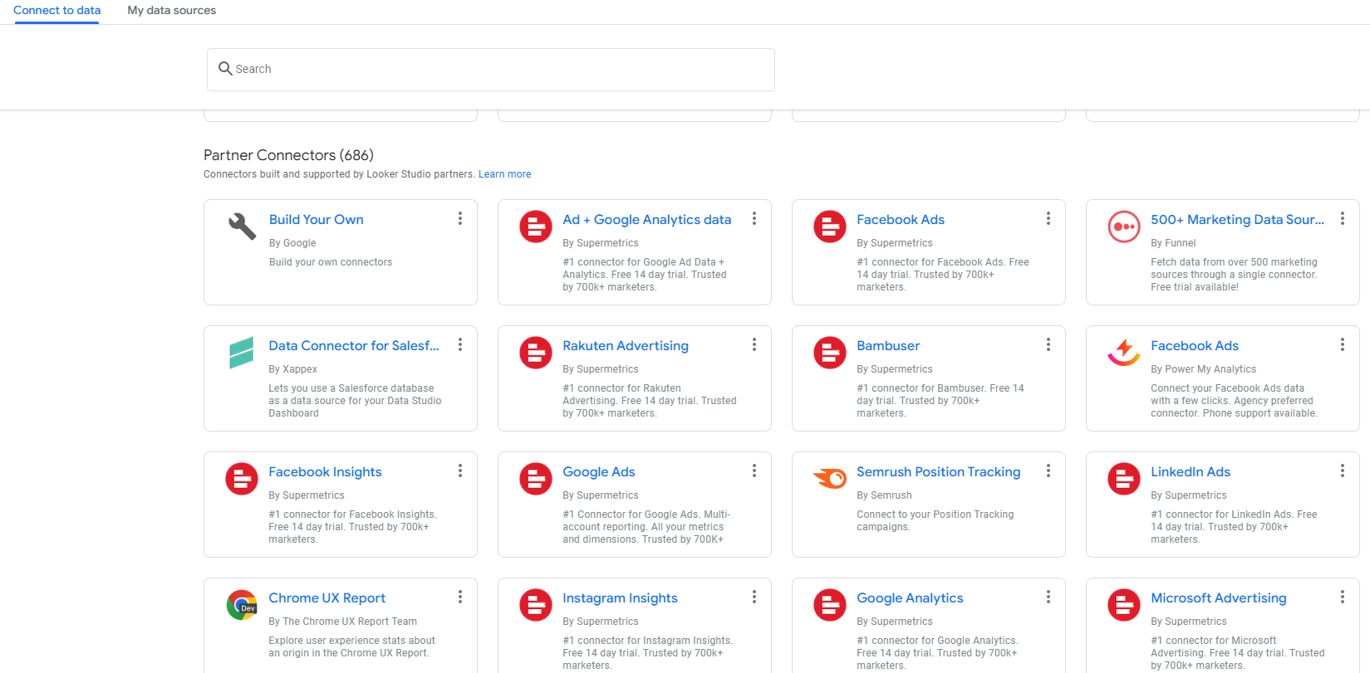The image size is (1370, 673).
Task: Open more options for Google Analytics
Action: [x=1048, y=597]
